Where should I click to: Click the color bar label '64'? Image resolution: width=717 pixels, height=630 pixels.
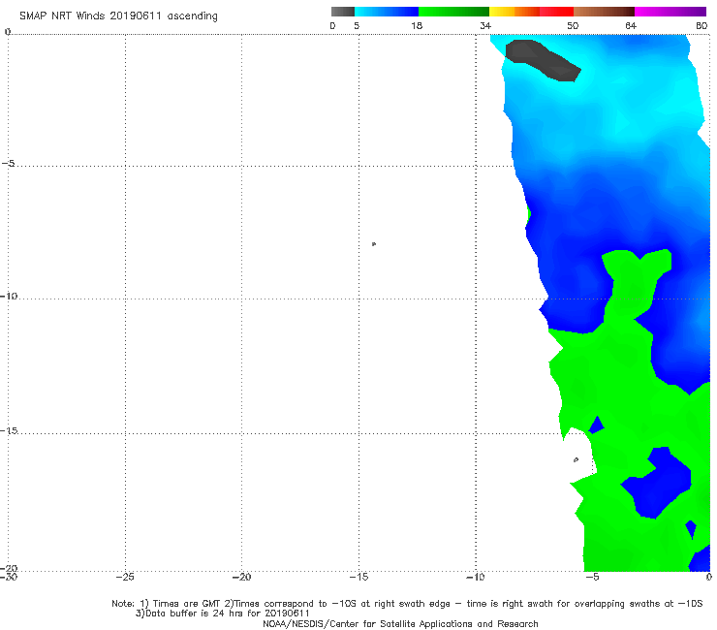coord(631,25)
